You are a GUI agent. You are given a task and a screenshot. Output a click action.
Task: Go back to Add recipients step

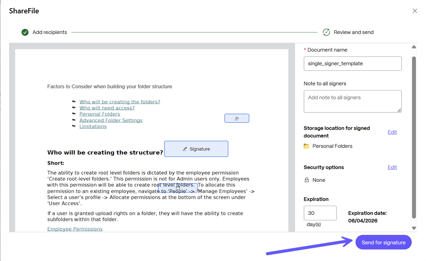tap(50, 32)
